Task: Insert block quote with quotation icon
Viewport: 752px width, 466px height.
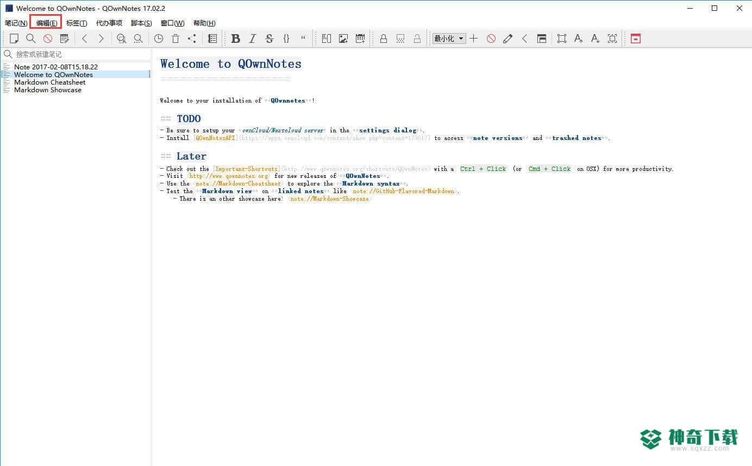Action: (303, 39)
